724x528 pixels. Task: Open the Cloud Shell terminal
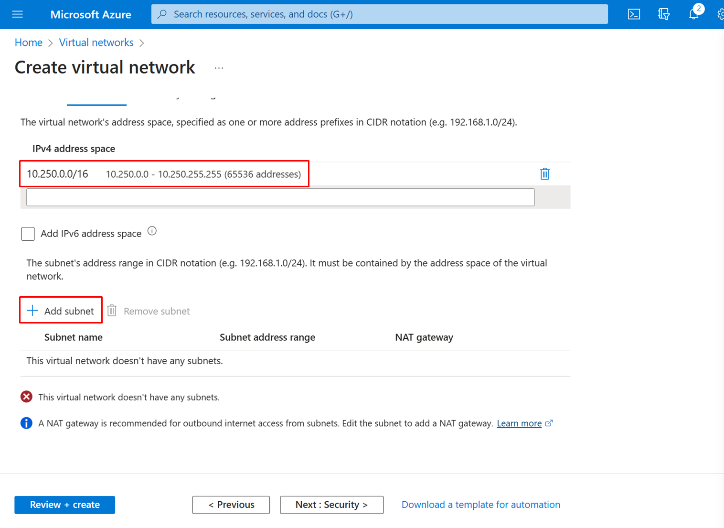point(634,14)
